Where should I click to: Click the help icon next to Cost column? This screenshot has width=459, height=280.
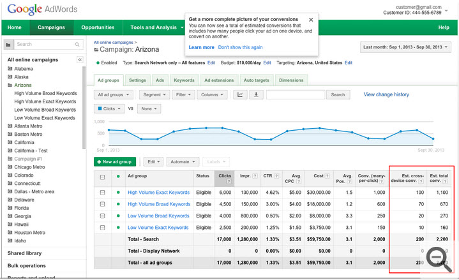pos(327,176)
